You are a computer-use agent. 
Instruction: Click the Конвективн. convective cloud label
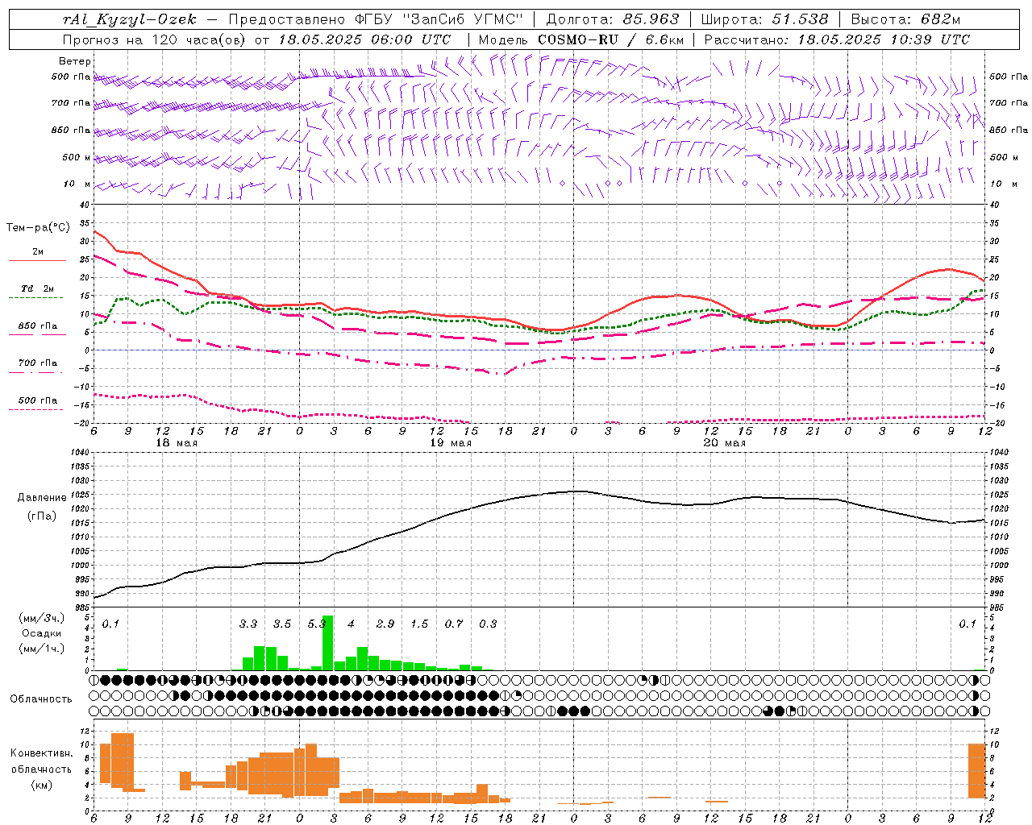(42, 753)
